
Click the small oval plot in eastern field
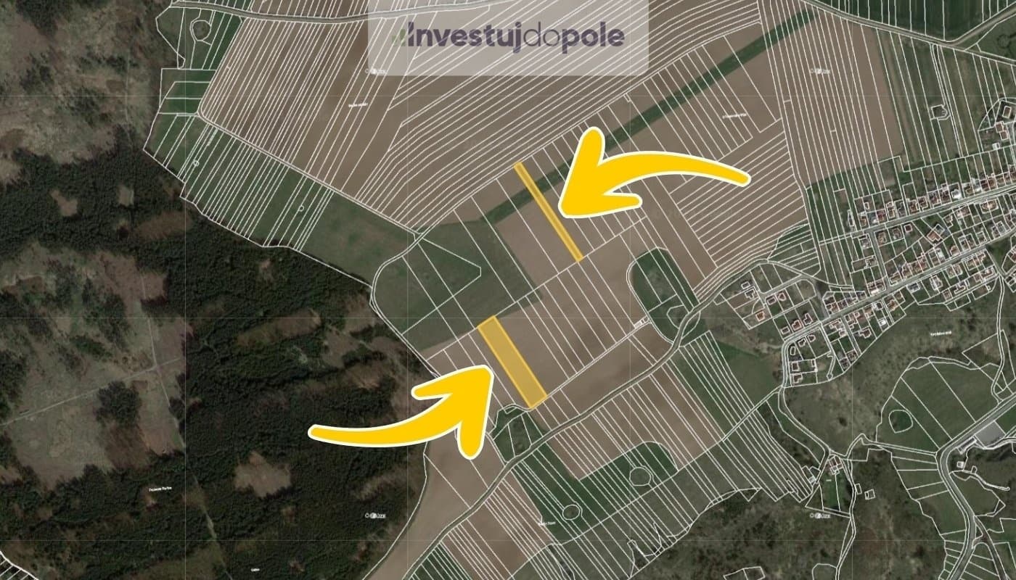coord(900,420)
